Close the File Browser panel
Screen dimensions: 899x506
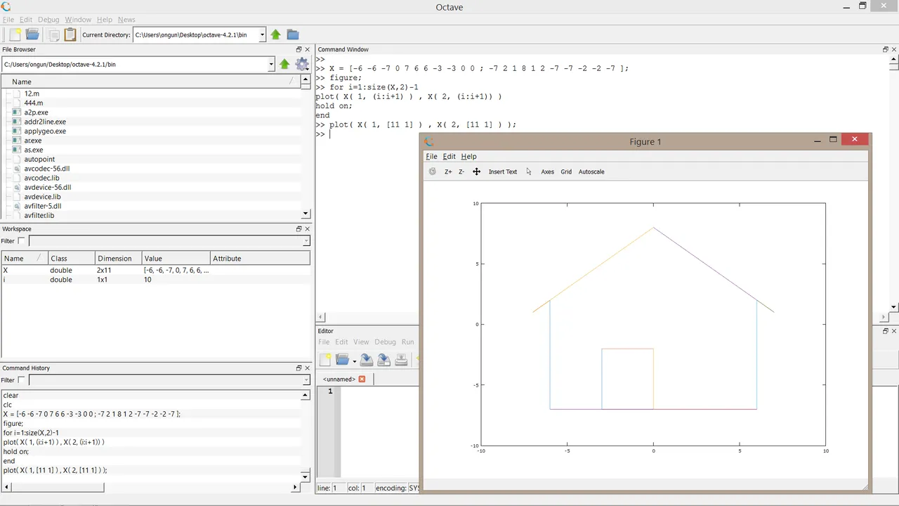pyautogui.click(x=307, y=49)
